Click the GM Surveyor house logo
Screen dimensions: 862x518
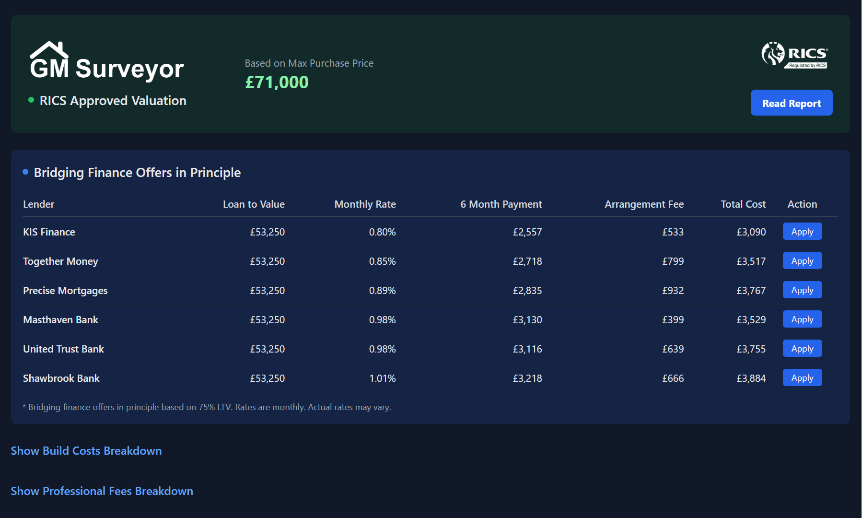coord(107,61)
